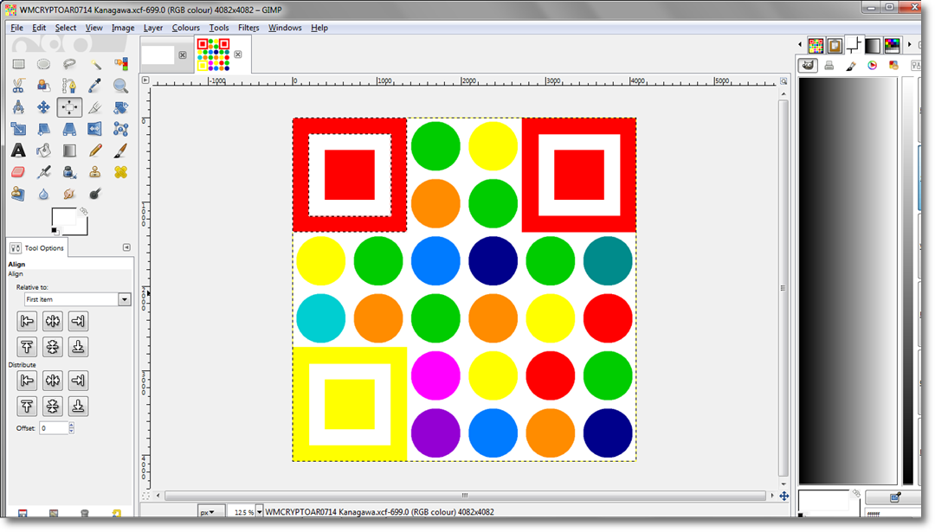Close the QR-pattern image tab
The image size is (935, 532).
(238, 54)
